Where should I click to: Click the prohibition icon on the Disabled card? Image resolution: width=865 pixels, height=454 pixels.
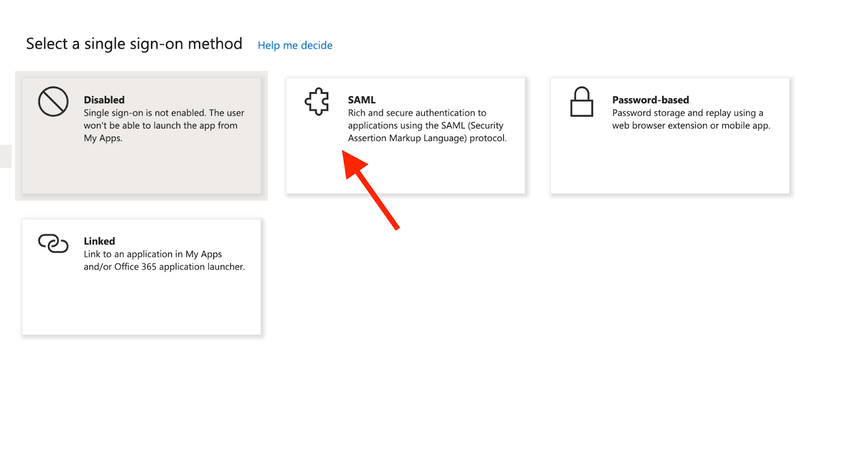[x=52, y=101]
